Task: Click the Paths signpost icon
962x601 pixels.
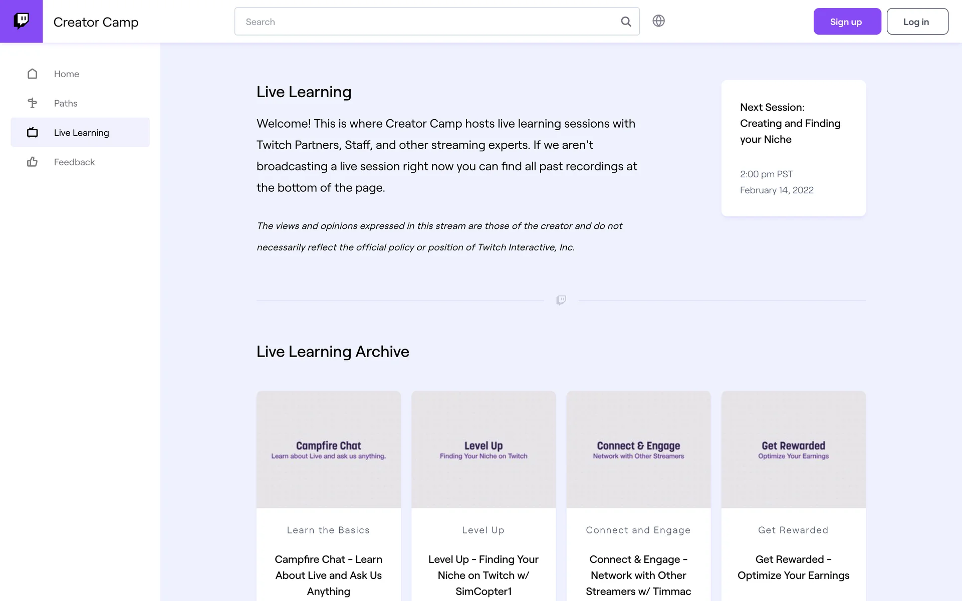Action: (x=33, y=103)
